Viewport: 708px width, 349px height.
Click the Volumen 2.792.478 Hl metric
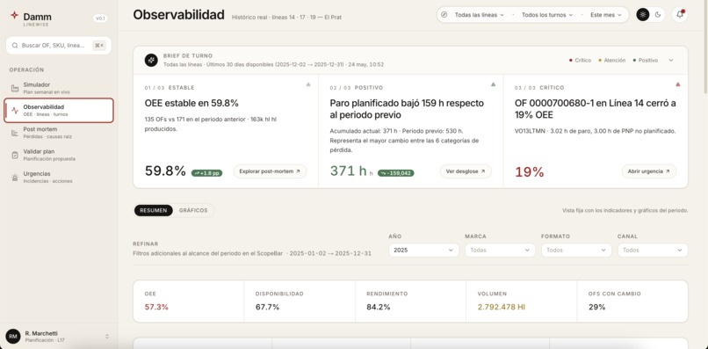click(x=522, y=301)
